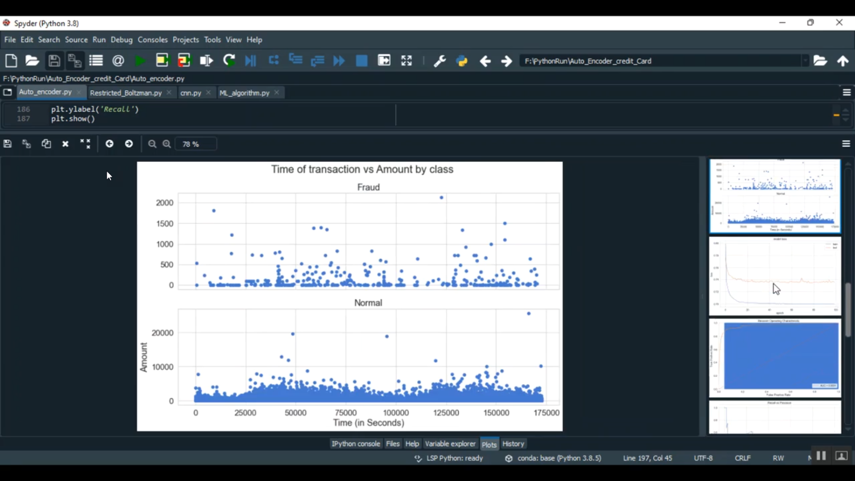Switch to the Variable explorer pane
This screenshot has width=855, height=481.
[x=450, y=444]
